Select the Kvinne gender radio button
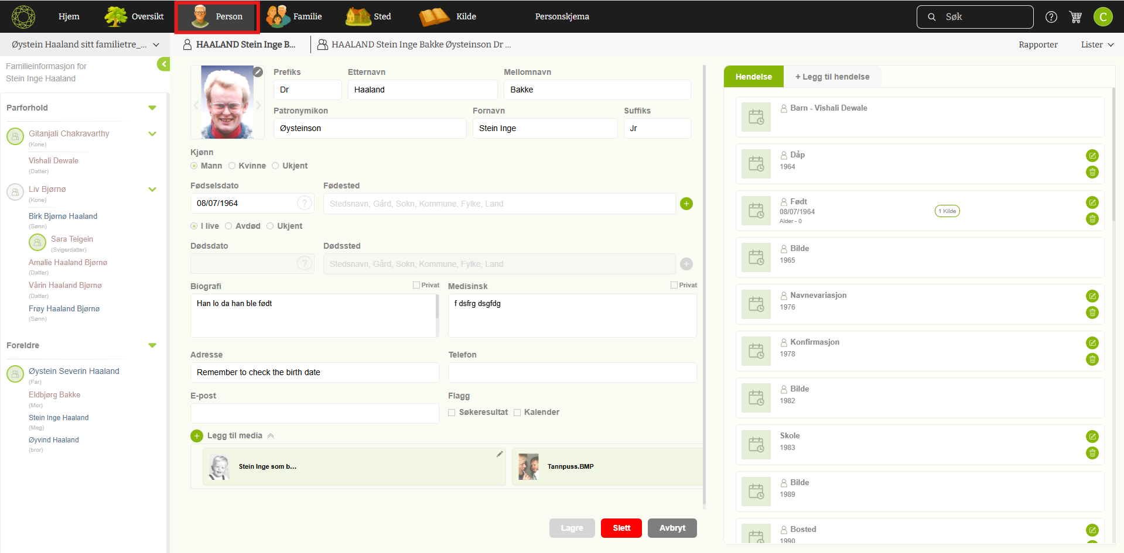Image resolution: width=1124 pixels, height=553 pixels. [x=232, y=166]
